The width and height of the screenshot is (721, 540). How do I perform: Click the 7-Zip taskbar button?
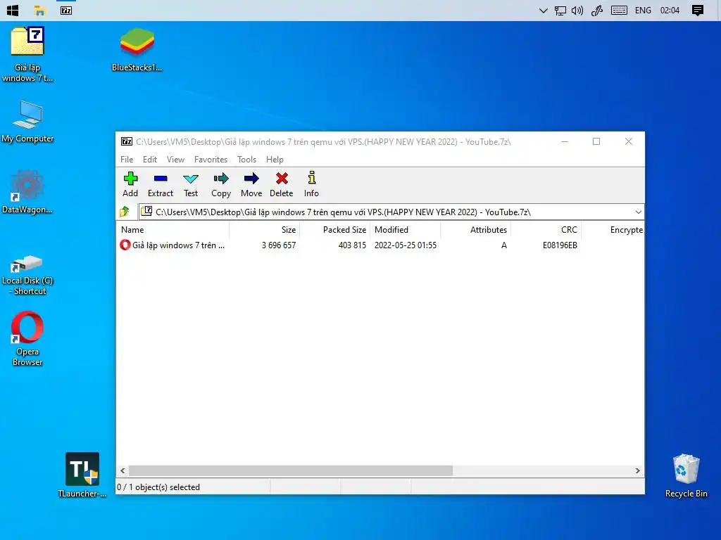coord(66,10)
